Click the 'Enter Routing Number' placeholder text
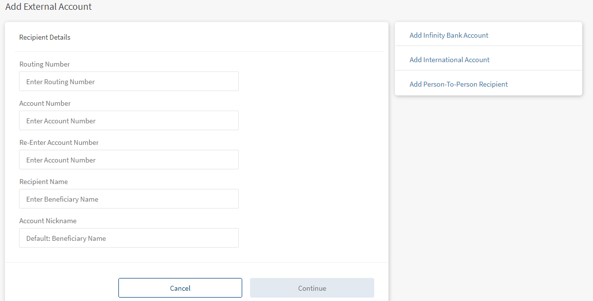 pos(61,82)
